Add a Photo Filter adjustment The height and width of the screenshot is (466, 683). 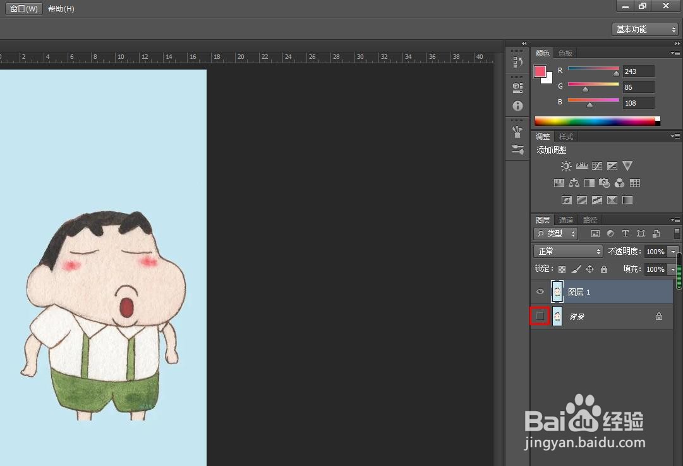tap(604, 183)
